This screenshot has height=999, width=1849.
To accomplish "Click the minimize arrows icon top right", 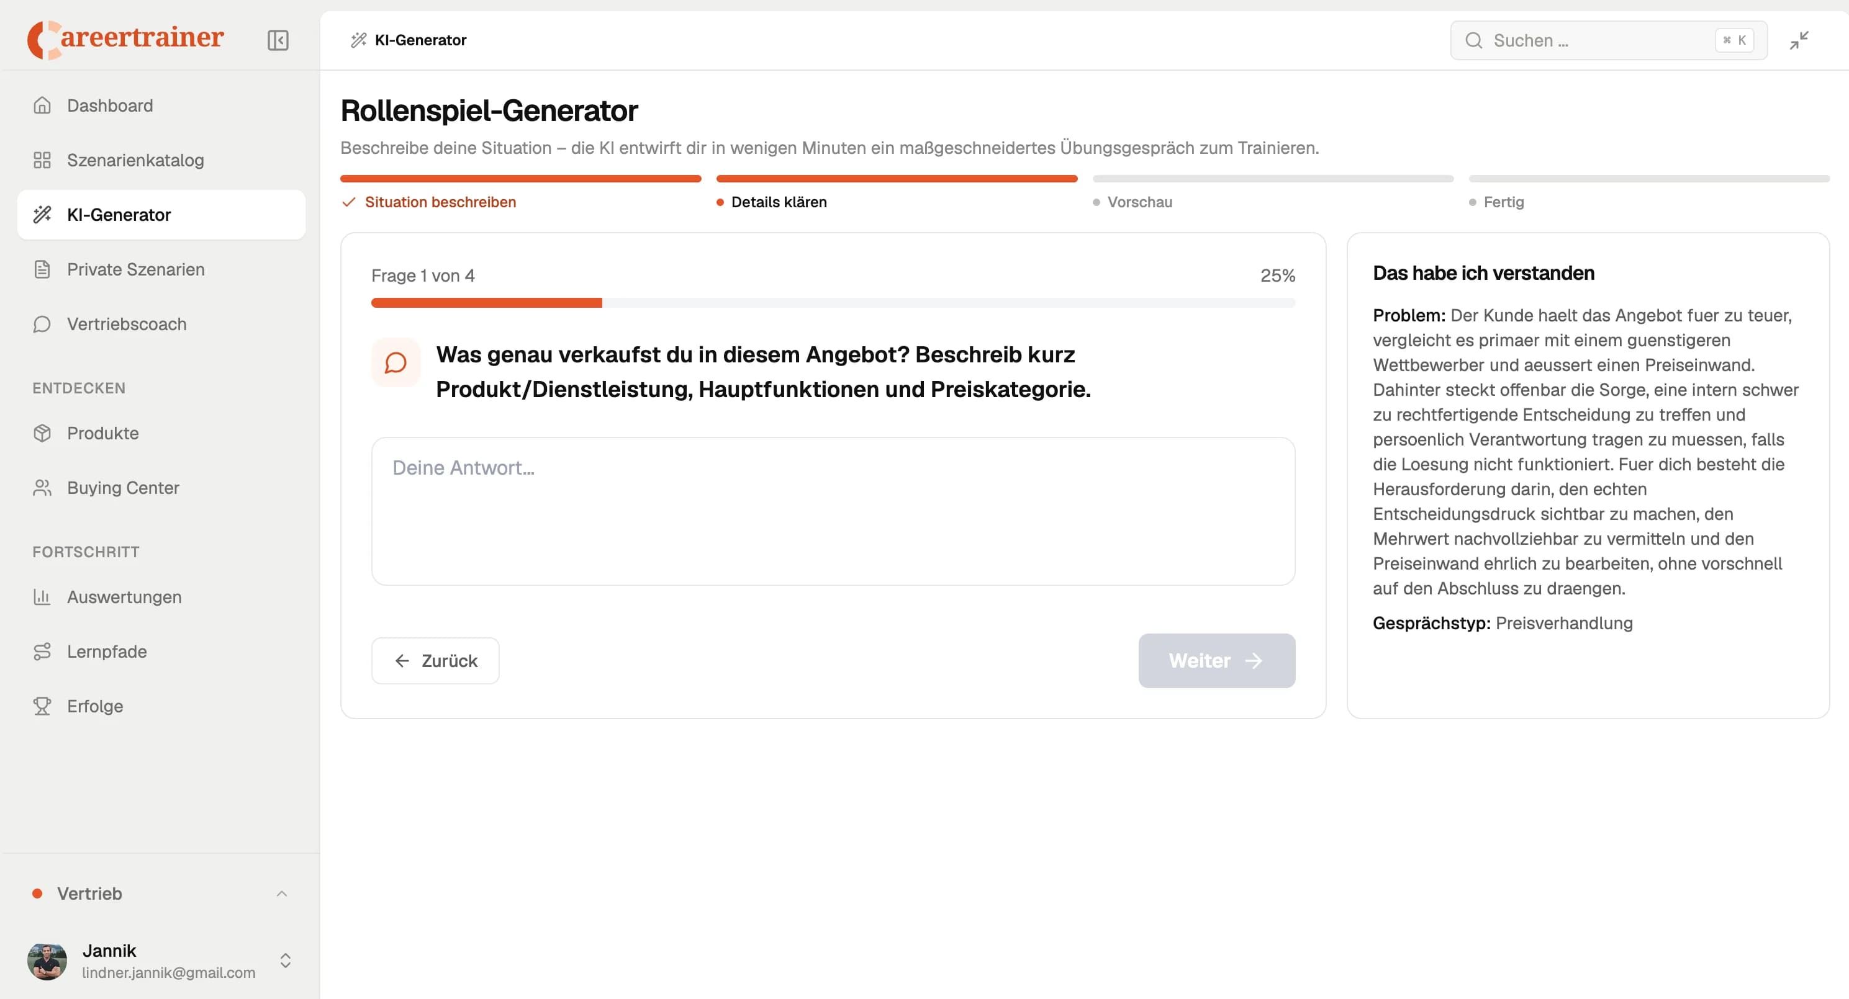I will pyautogui.click(x=1799, y=40).
